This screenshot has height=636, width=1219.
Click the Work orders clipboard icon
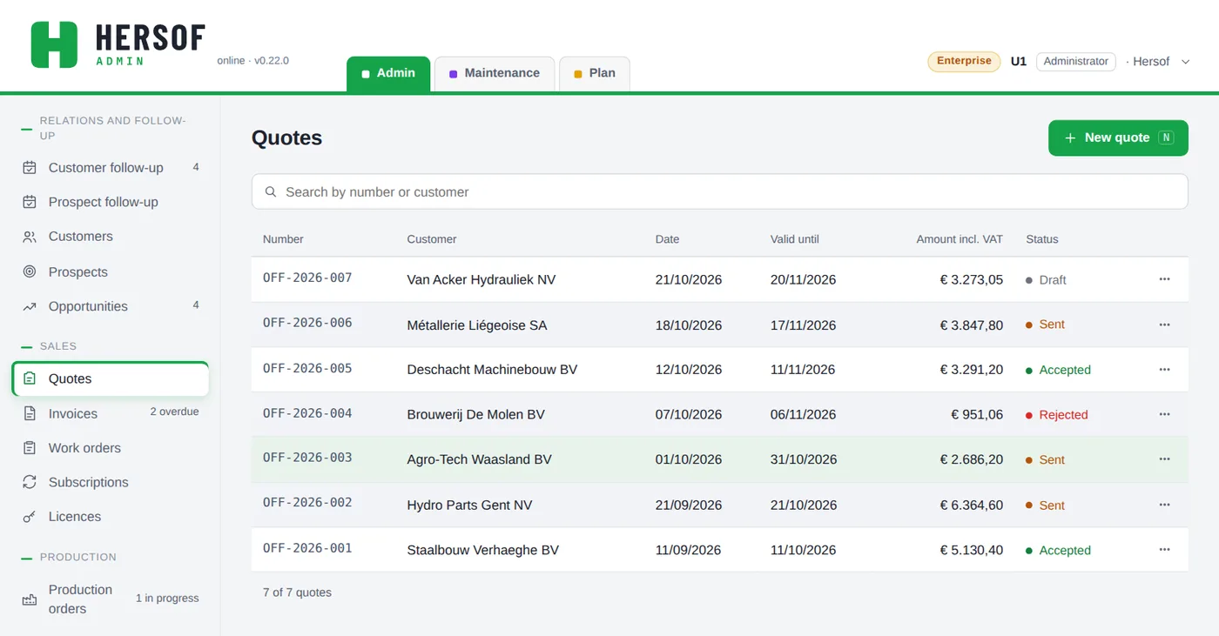pos(30,448)
